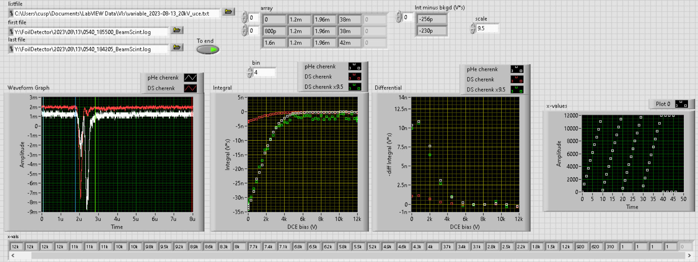The width and height of the screenshot is (698, 262).
Task: Click the bin input field showing 4
Action: pos(264,72)
